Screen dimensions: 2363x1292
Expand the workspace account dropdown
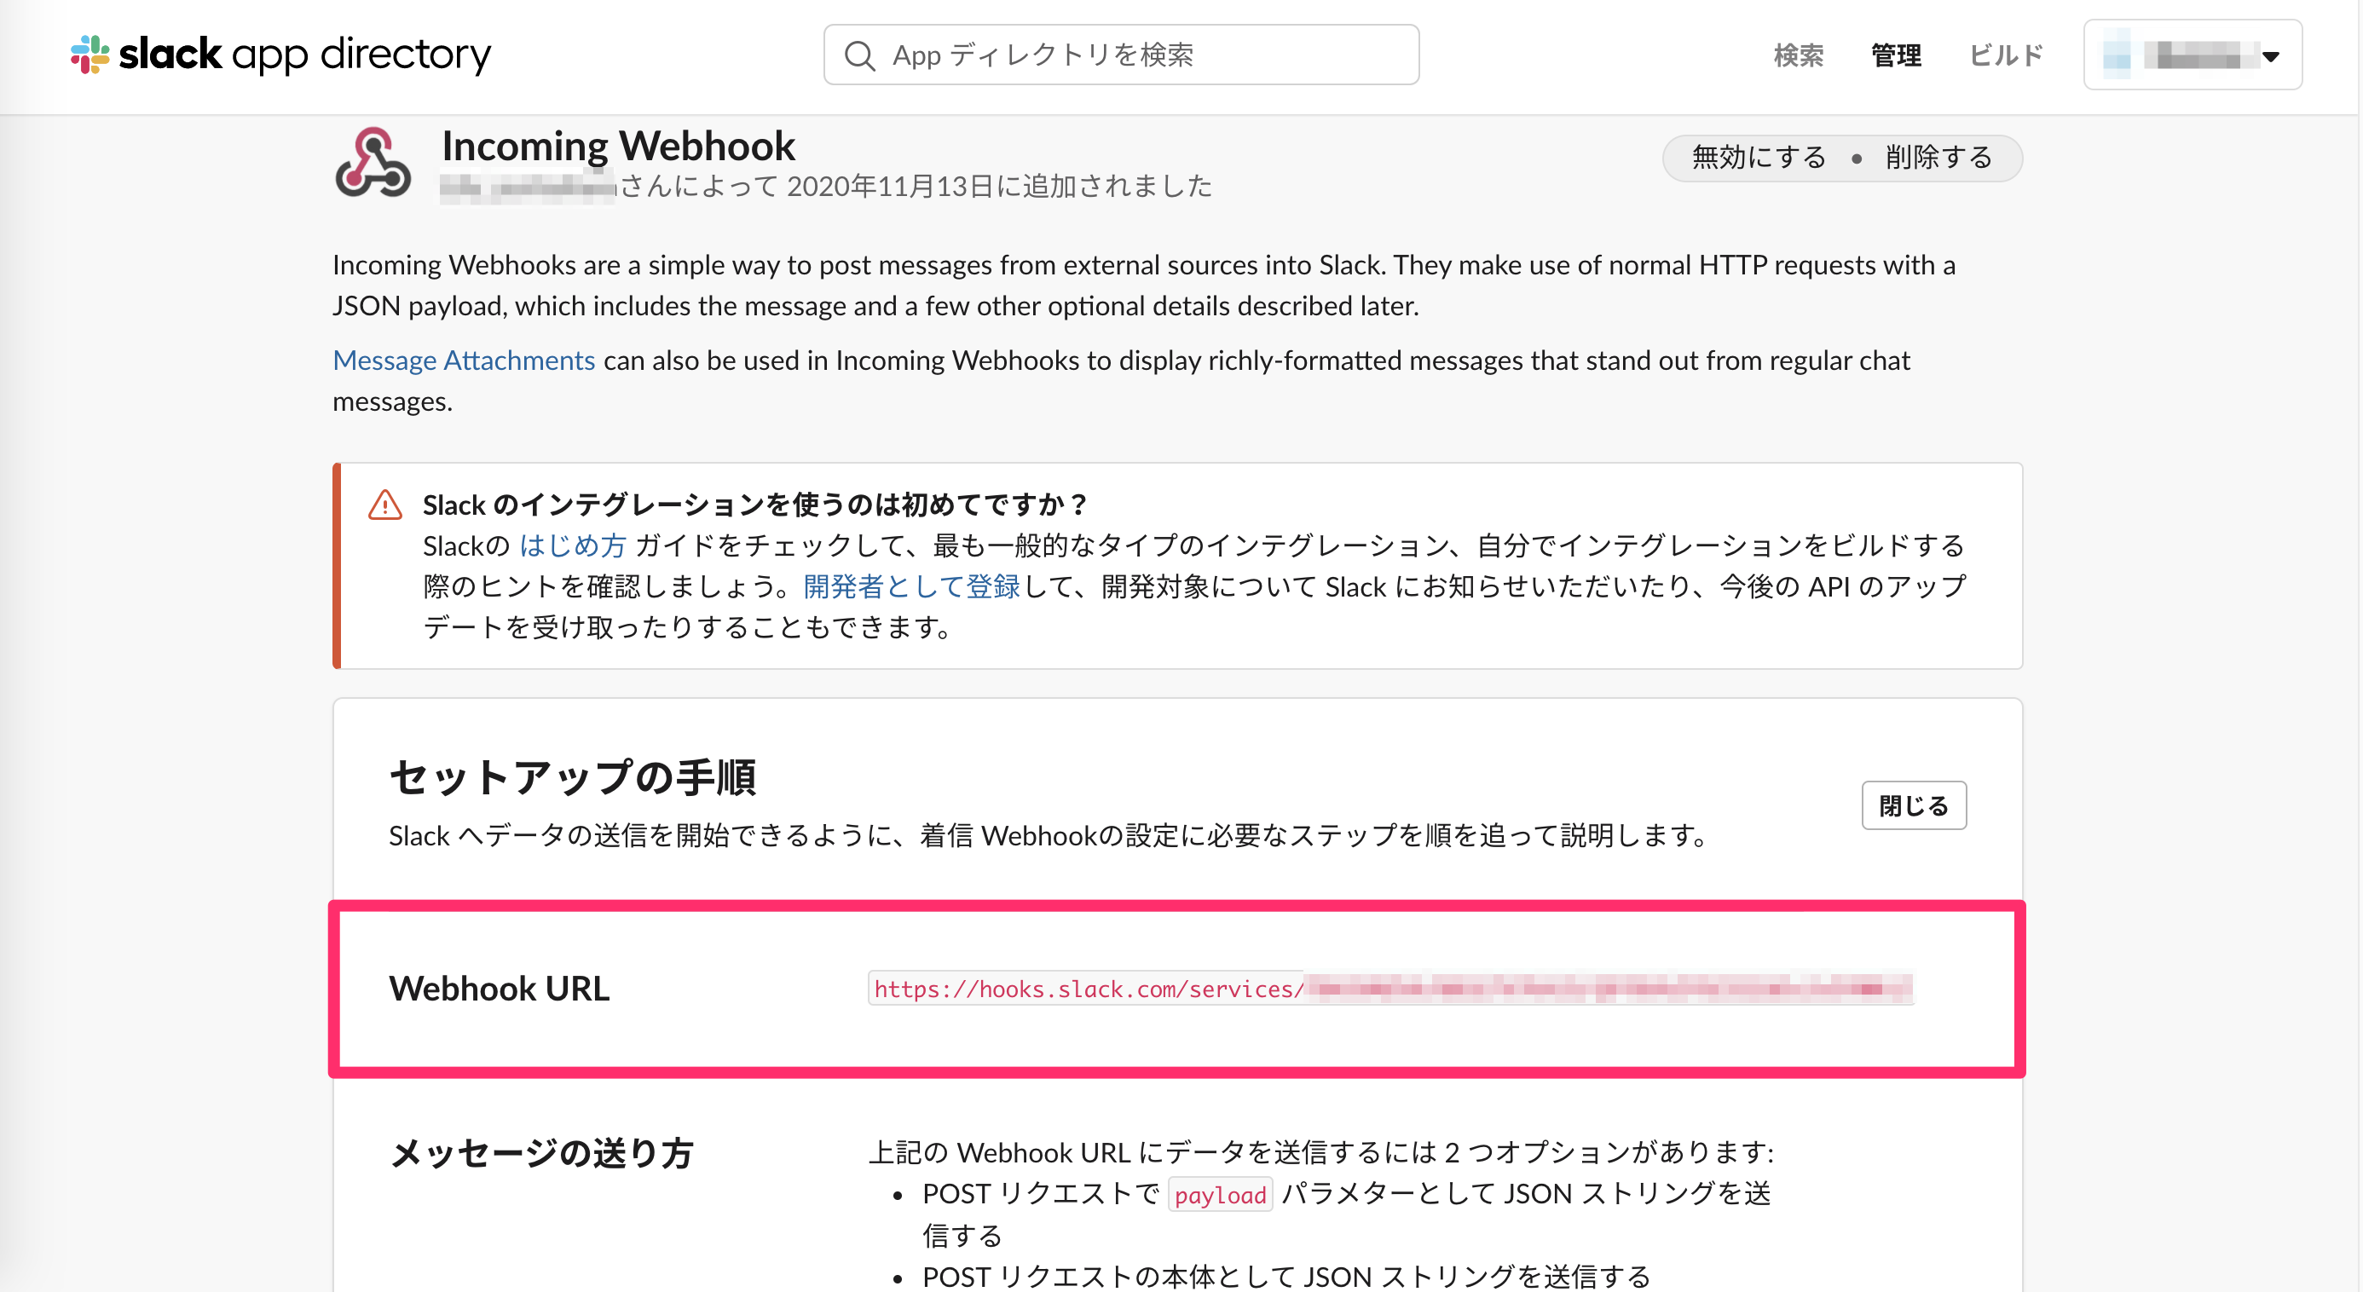[2193, 55]
